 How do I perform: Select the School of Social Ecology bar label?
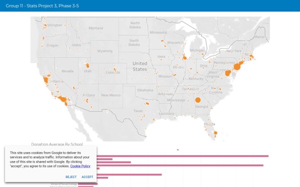(64, 184)
